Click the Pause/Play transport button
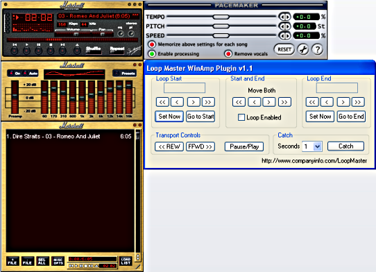This screenshot has height=272, width=376. (x=244, y=146)
